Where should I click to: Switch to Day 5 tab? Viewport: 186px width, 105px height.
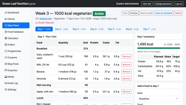[x=115, y=29]
